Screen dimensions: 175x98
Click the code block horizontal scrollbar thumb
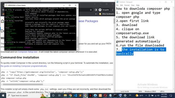coord(23,84)
